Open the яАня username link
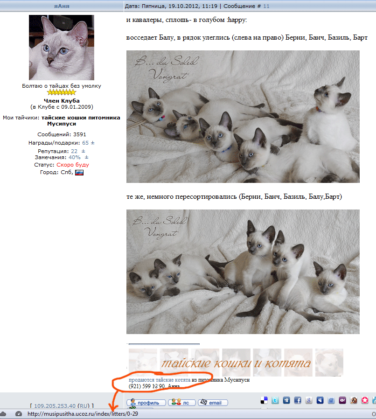The image size is (376, 419). coord(62,6)
